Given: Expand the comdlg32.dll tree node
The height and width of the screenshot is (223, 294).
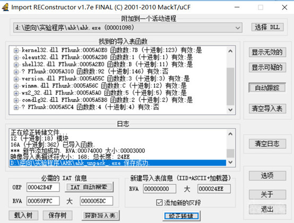Looking at the screenshot, I should (x=16, y=100).
